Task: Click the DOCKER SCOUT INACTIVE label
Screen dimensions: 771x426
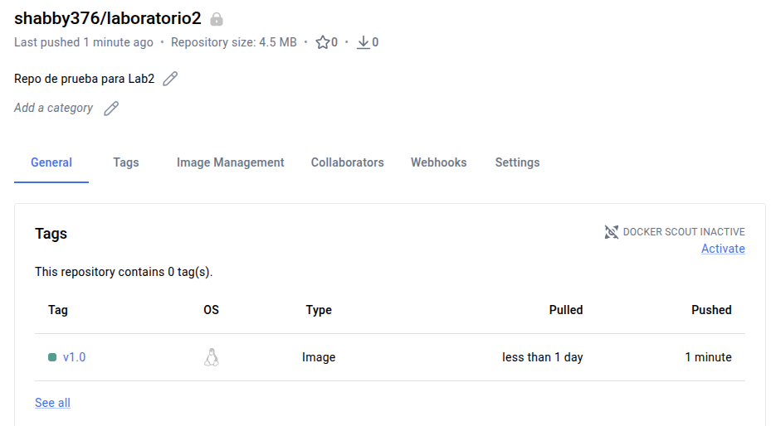Action: (684, 232)
